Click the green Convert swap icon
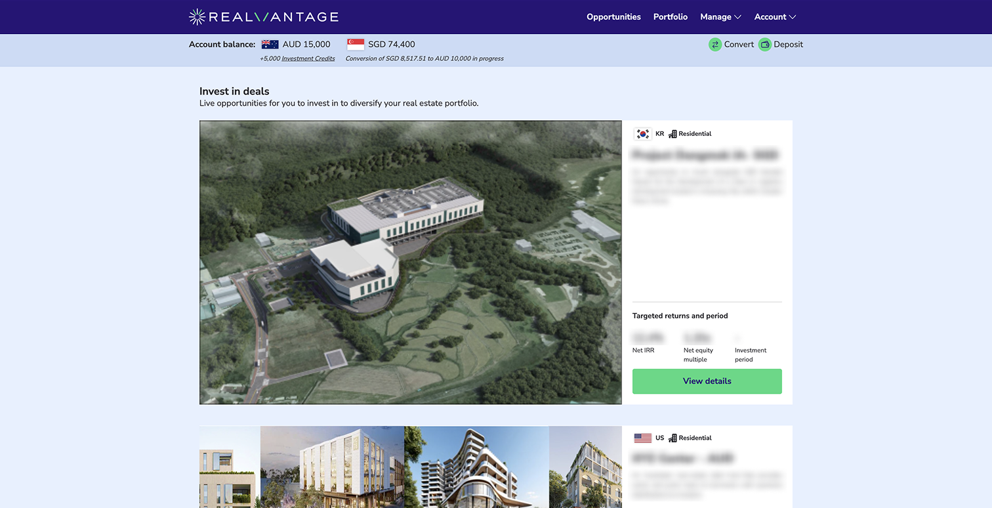 (714, 45)
